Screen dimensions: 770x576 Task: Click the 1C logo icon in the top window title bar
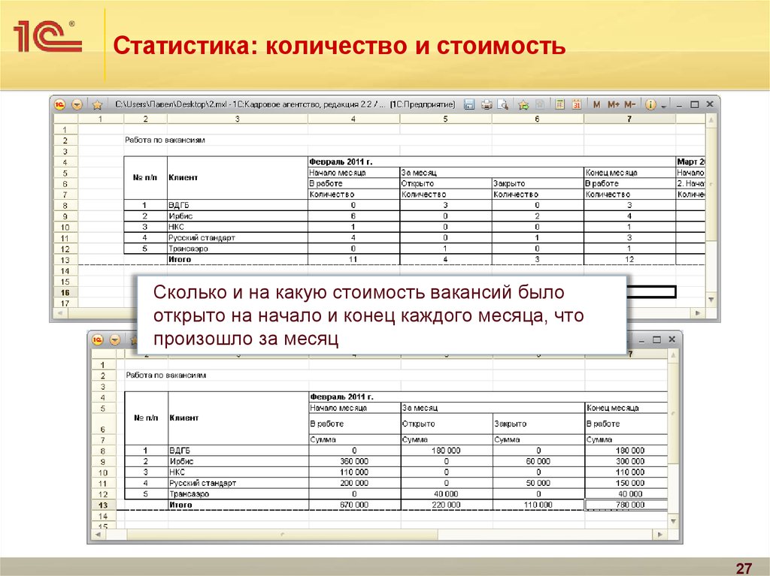[x=60, y=104]
